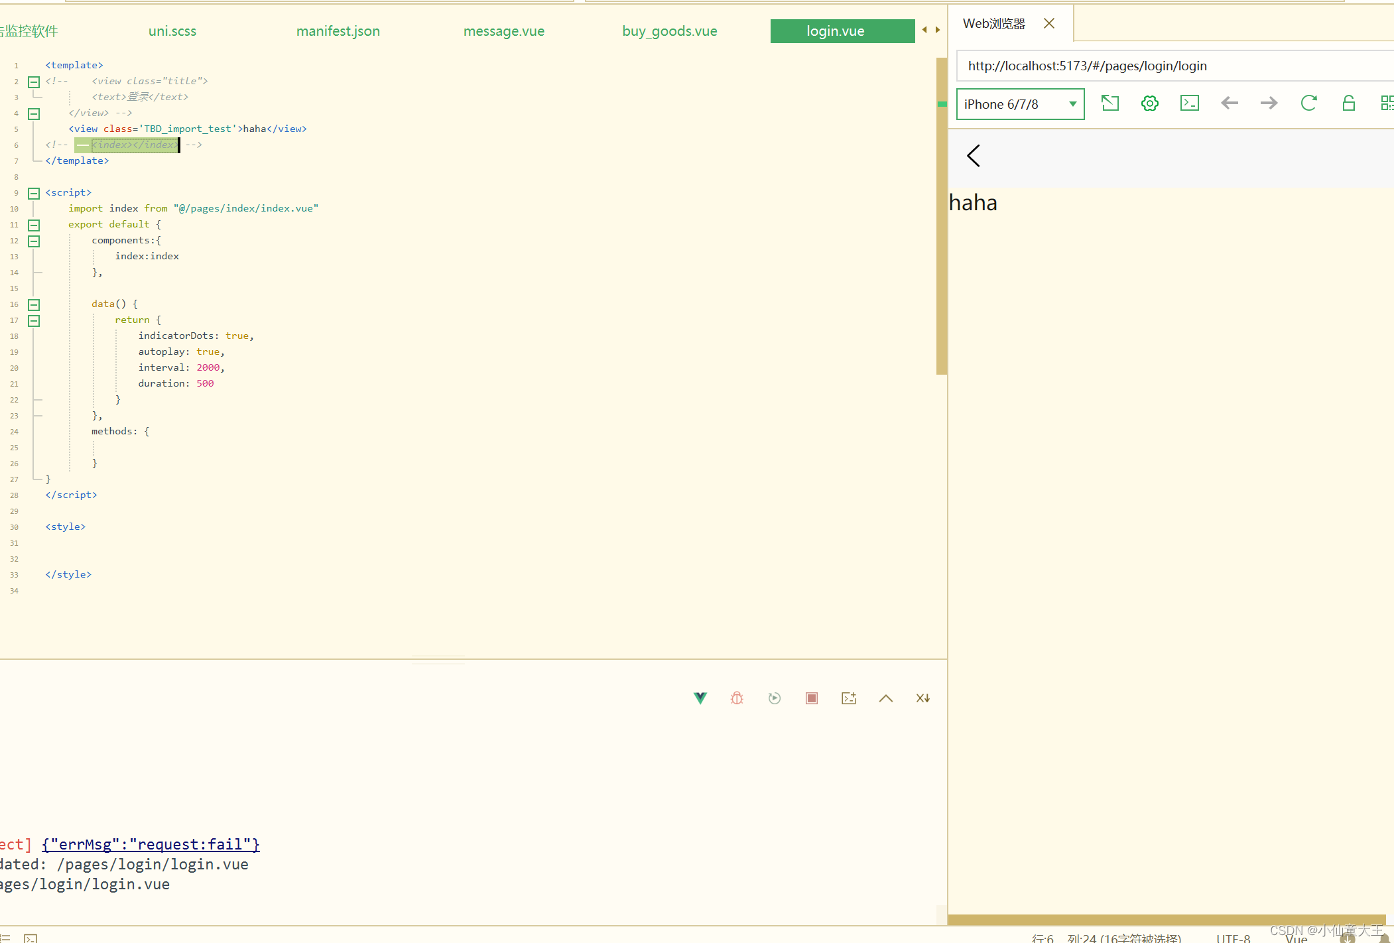Switch to the message.vue tab
The width and height of the screenshot is (1394, 943).
pyautogui.click(x=503, y=29)
